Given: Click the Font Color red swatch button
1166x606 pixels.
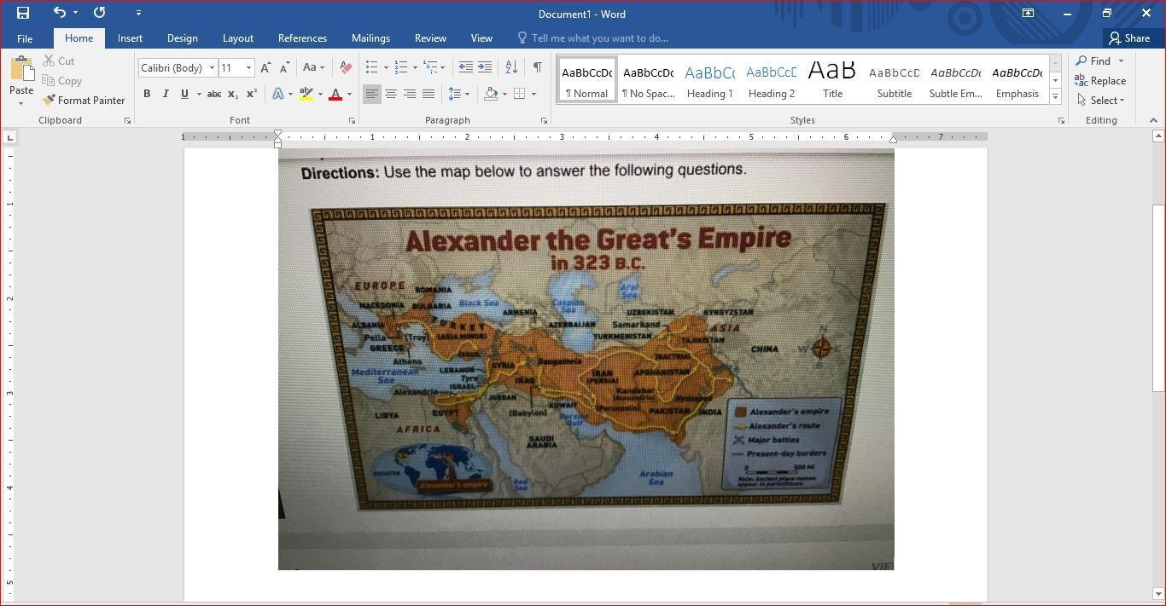Looking at the screenshot, I should coord(335,94).
